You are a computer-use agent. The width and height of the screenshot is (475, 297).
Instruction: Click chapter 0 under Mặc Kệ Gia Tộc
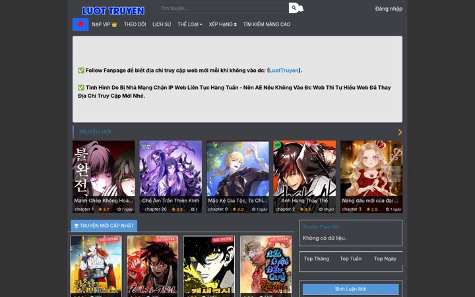(218, 209)
